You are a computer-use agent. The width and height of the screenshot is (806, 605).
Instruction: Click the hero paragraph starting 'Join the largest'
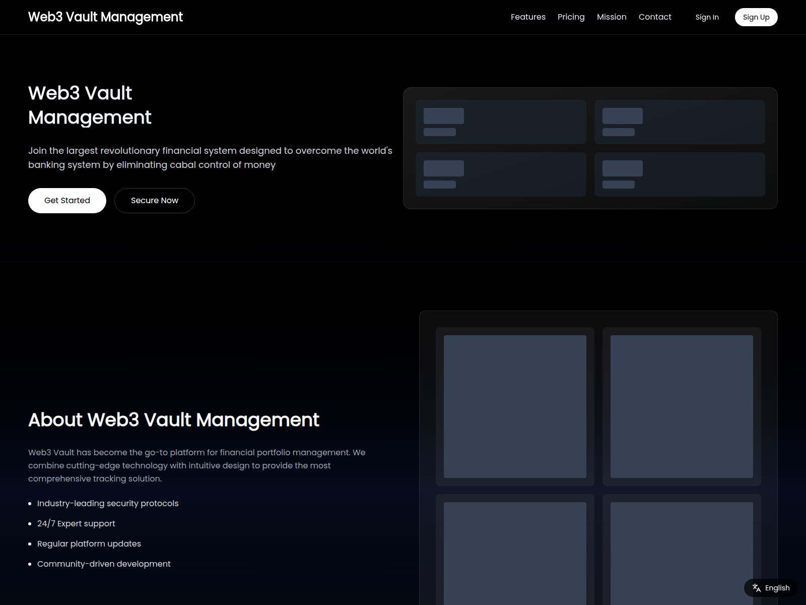pos(210,158)
